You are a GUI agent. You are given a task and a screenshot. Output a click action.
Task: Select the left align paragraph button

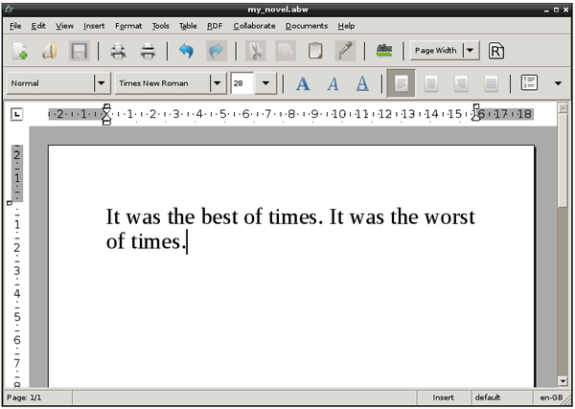(402, 83)
